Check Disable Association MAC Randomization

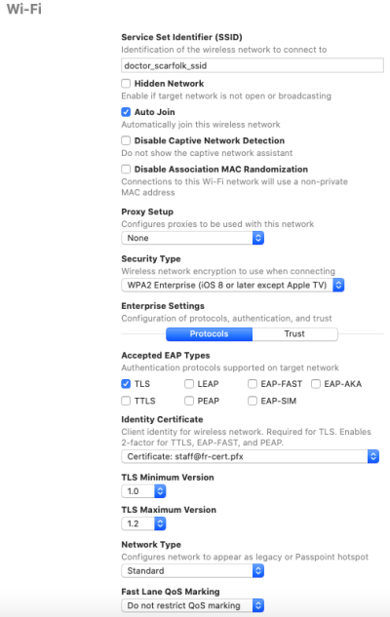126,170
